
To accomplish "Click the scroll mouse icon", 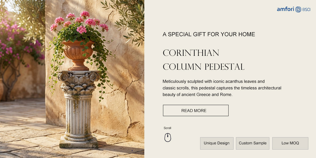I will [x=168, y=137].
